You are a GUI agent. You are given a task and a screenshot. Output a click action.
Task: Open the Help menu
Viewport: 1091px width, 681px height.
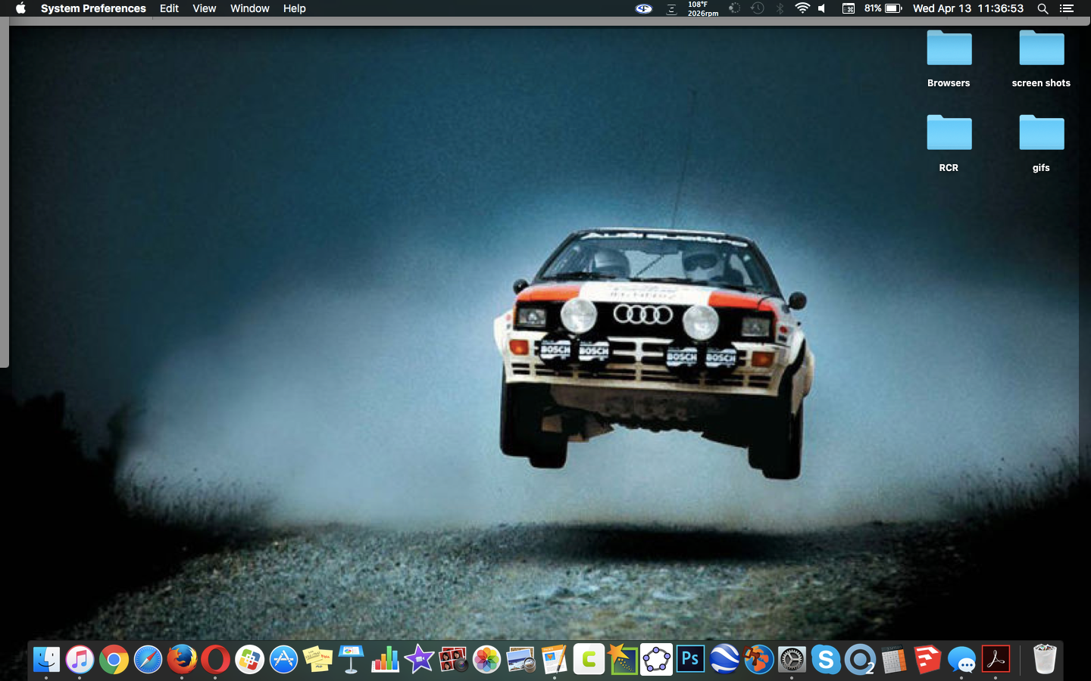295,8
